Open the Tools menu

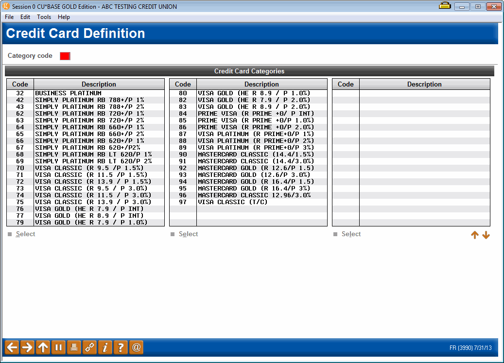[x=44, y=17]
